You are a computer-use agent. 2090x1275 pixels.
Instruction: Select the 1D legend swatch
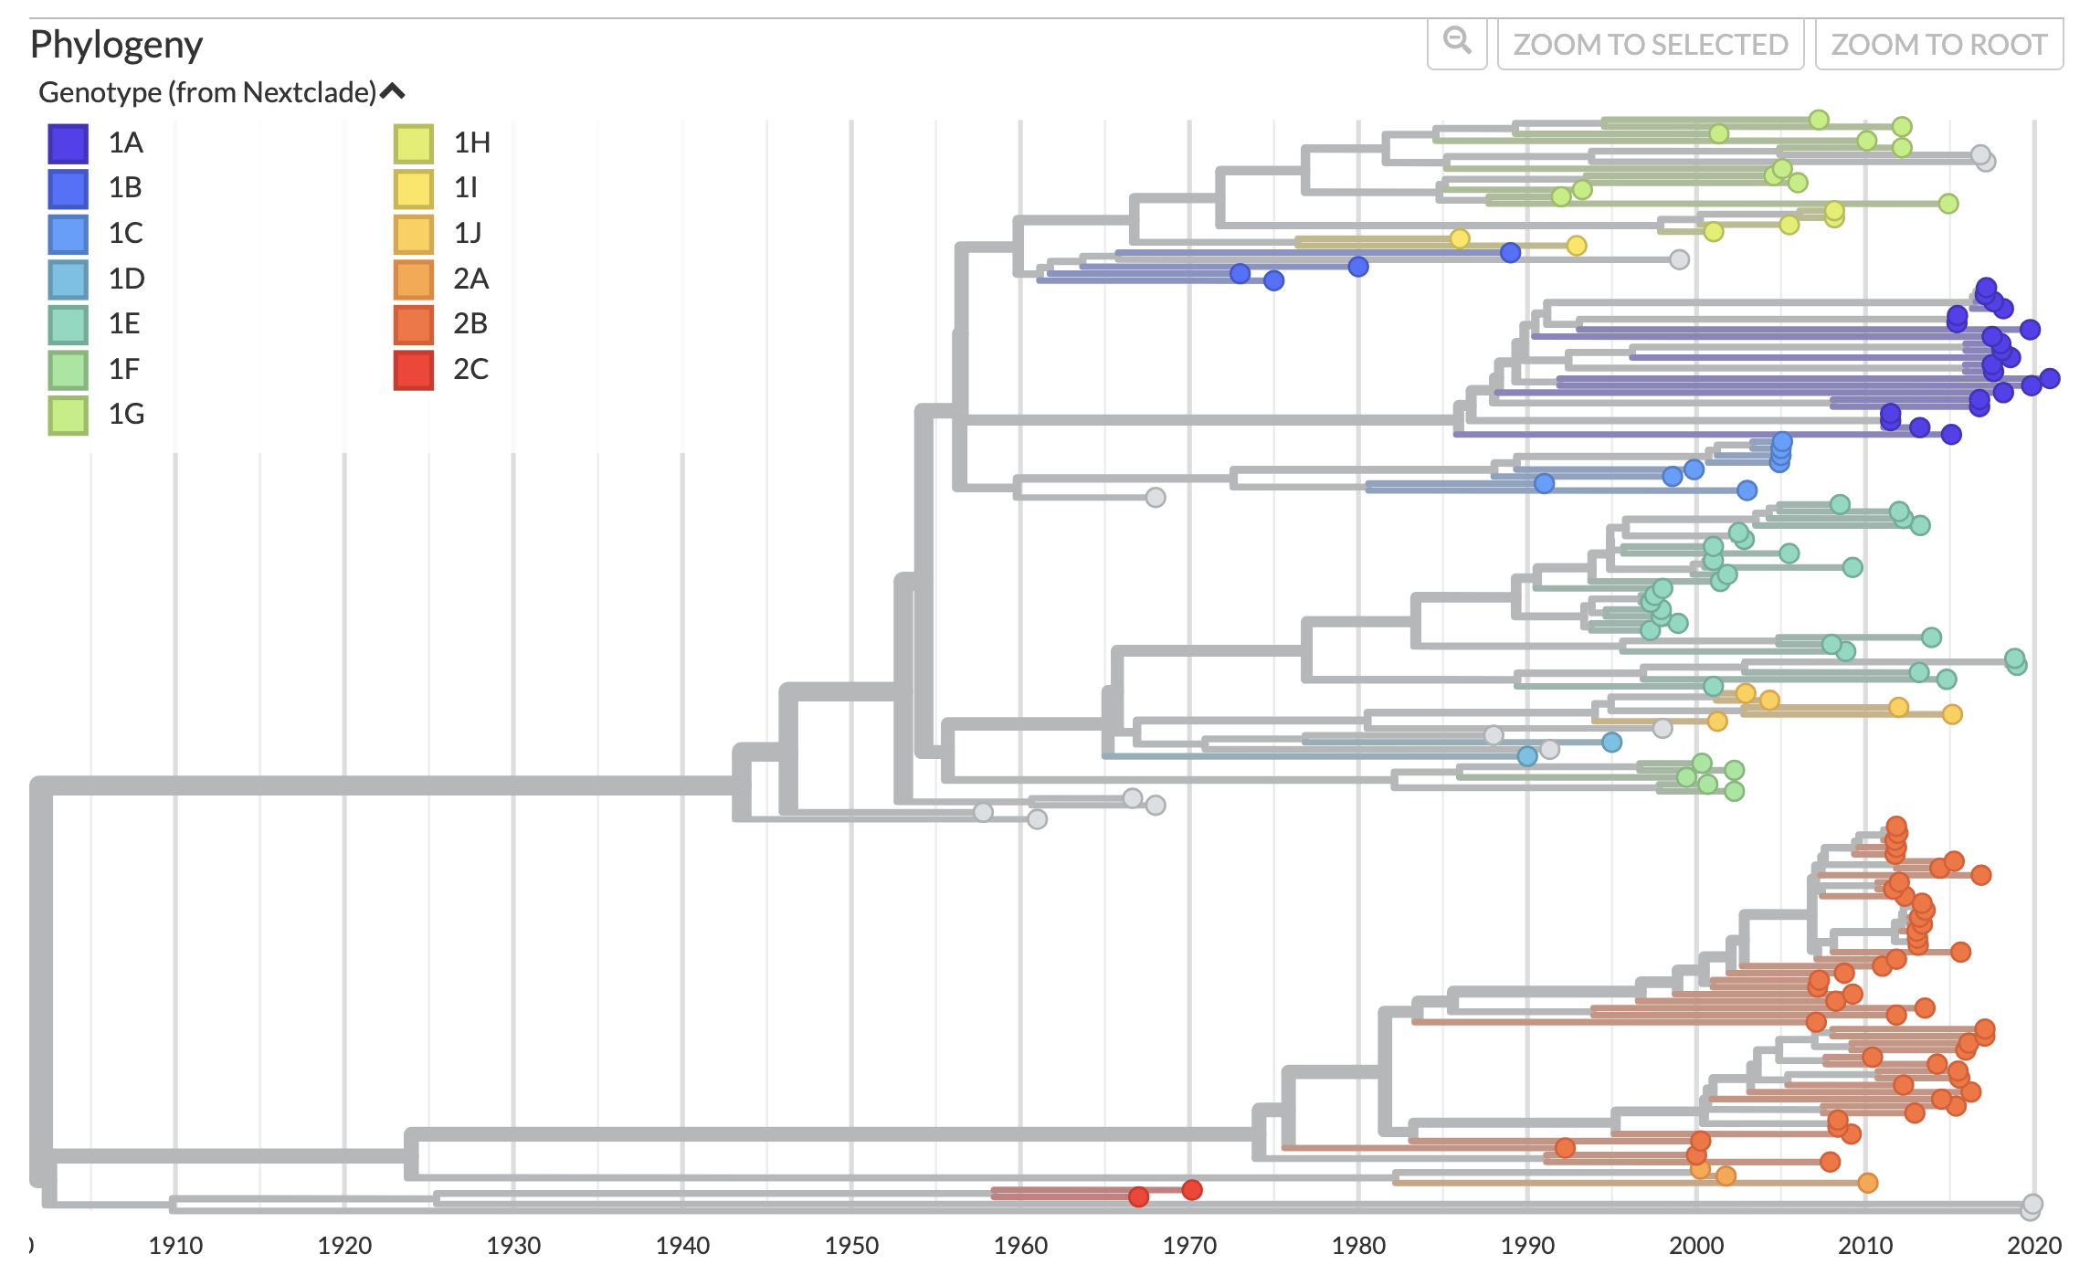69,279
